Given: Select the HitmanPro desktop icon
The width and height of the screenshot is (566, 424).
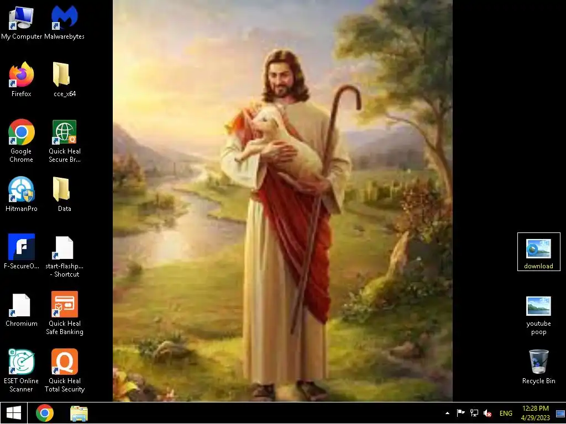Looking at the screenshot, I should [x=22, y=194].
